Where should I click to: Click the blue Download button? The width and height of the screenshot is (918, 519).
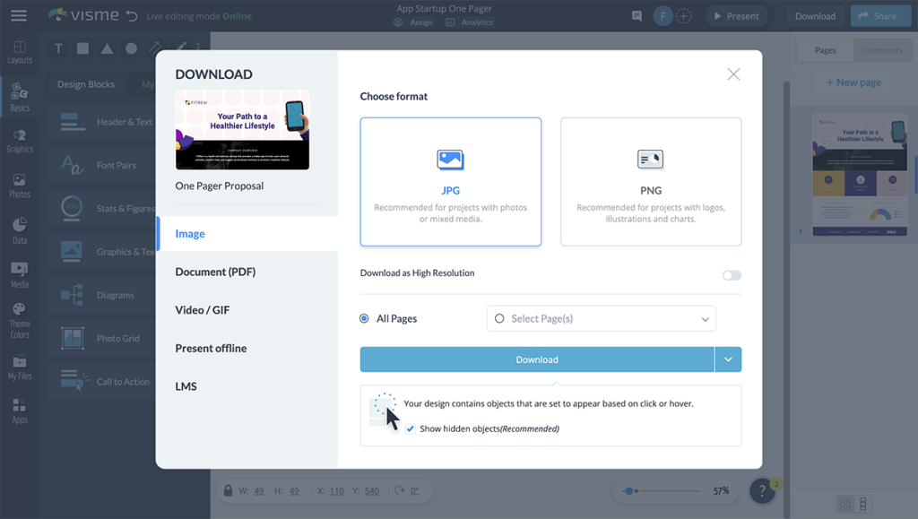[x=537, y=359]
